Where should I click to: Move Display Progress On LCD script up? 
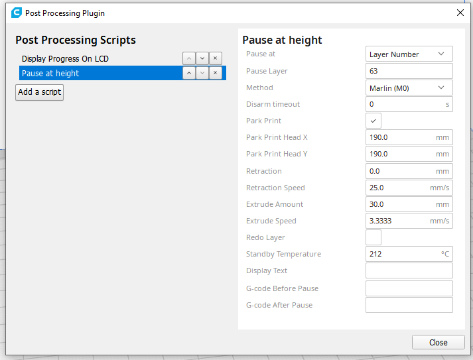(189, 58)
